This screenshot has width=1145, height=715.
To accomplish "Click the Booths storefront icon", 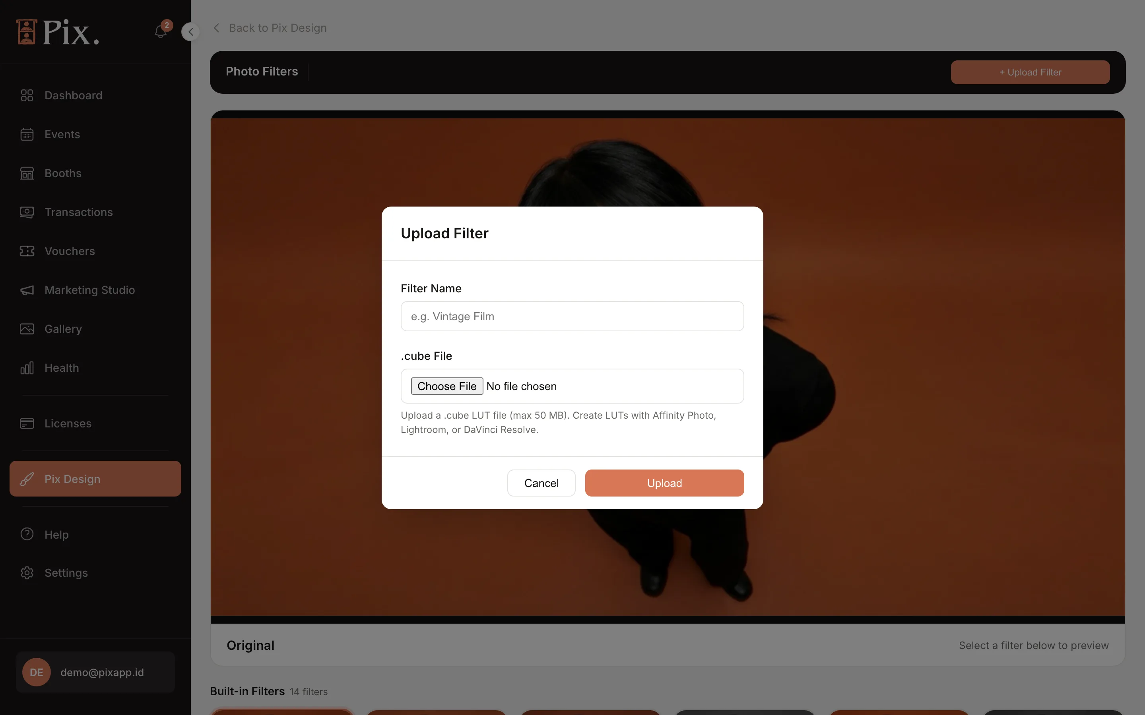I will coord(27,173).
